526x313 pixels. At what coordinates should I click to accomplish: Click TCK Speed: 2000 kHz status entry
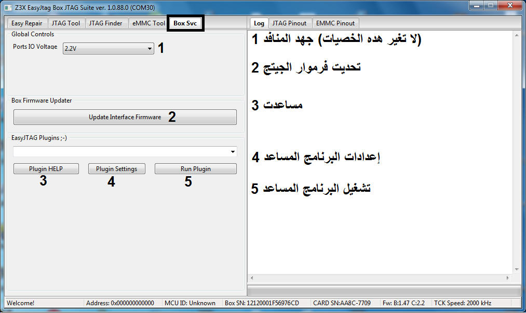point(463,303)
